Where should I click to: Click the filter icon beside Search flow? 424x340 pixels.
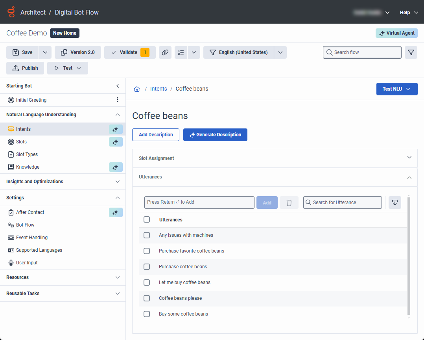click(x=411, y=52)
